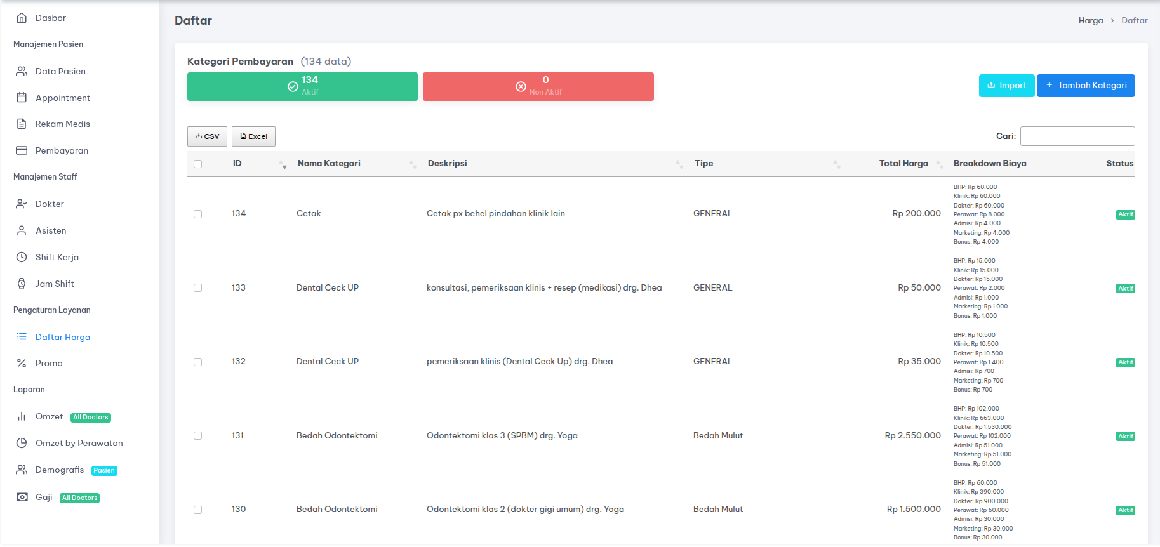Open Omzet by Perawatan report
This screenshot has height=547, width=1160.
click(x=79, y=443)
